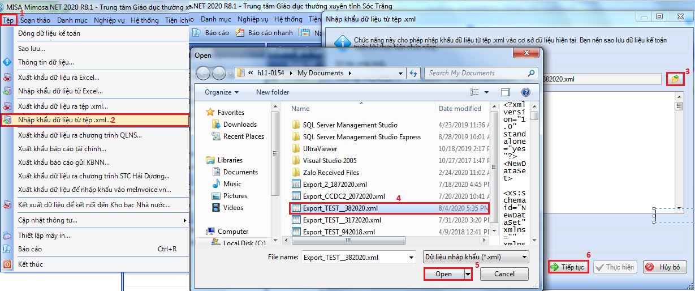Screen dimensions: 695x291
Task: Choose Sao lưu... menu entry
Action: click(94, 49)
